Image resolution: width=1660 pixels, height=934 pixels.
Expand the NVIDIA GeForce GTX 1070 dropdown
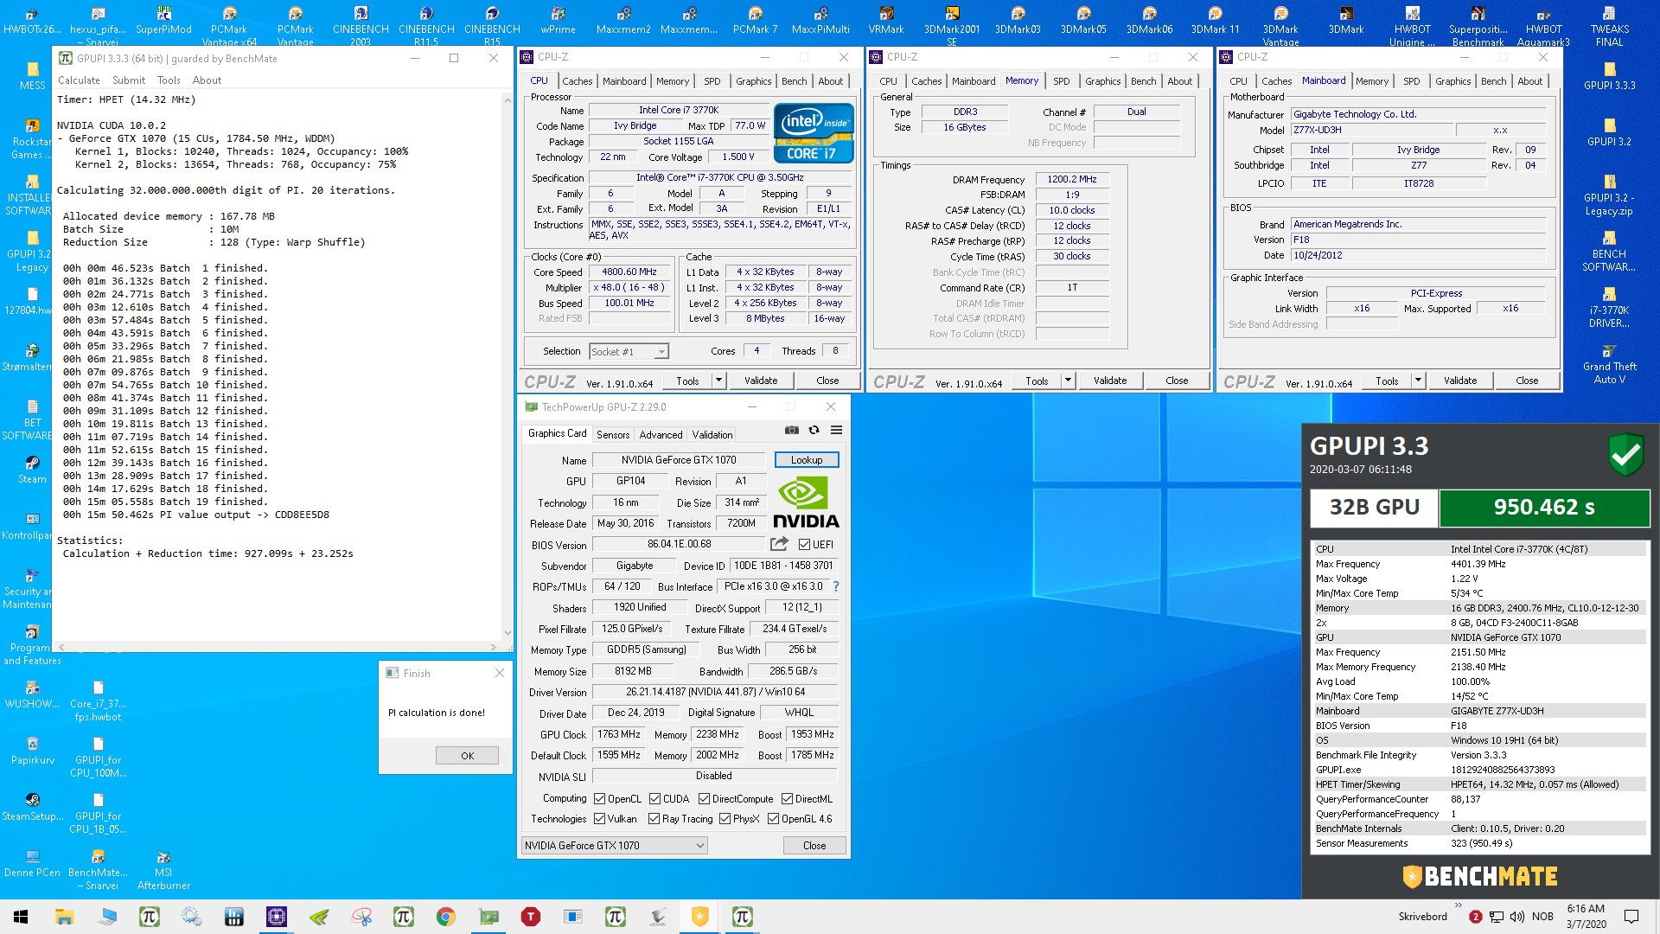(699, 846)
